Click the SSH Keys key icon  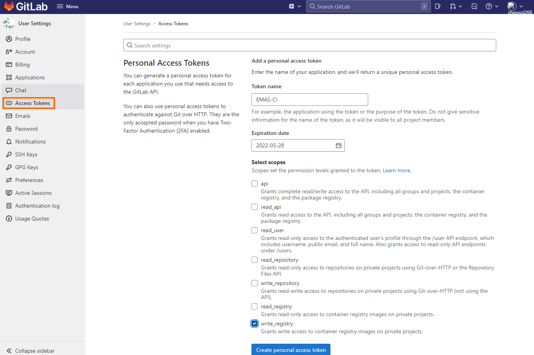point(9,154)
